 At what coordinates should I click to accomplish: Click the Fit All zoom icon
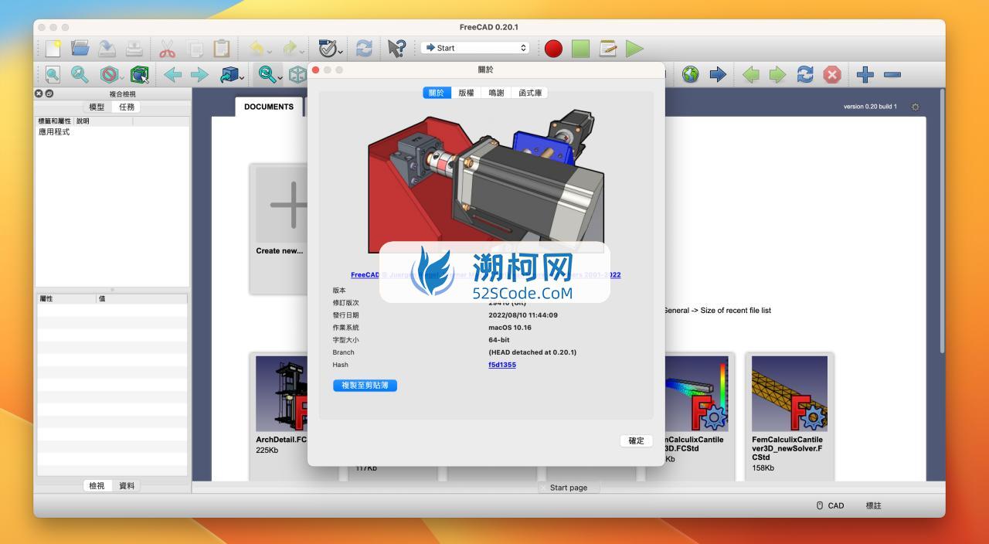click(x=53, y=74)
